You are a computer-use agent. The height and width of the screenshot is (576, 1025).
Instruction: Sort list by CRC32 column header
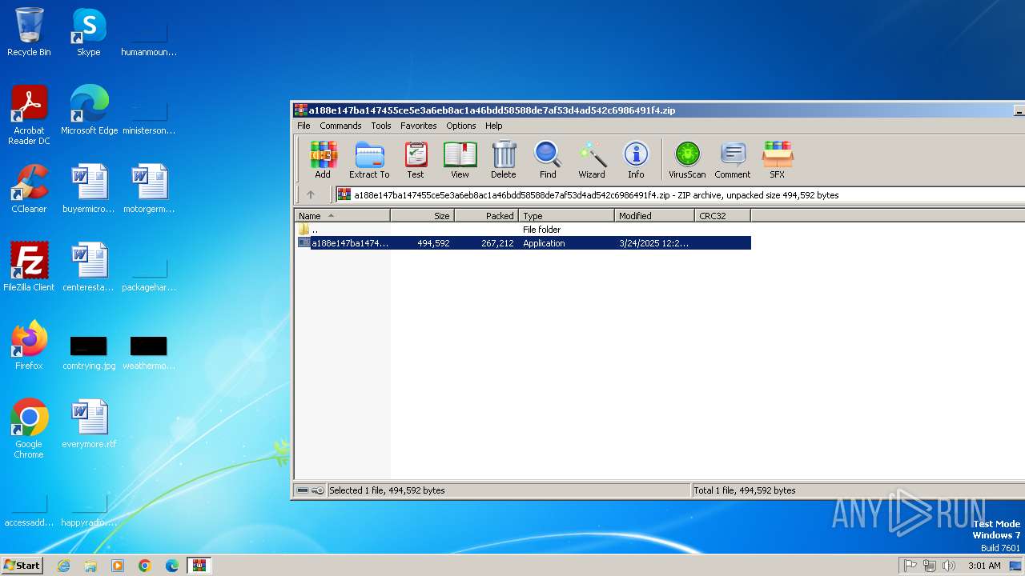tap(722, 215)
